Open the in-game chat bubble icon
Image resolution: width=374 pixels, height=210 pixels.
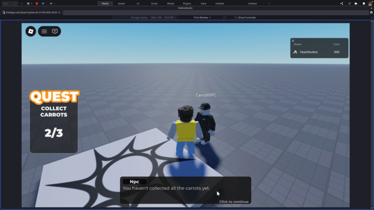tap(55, 31)
